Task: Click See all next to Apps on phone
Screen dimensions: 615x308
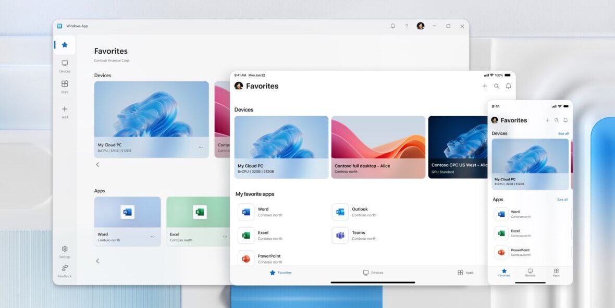Action: coord(562,200)
